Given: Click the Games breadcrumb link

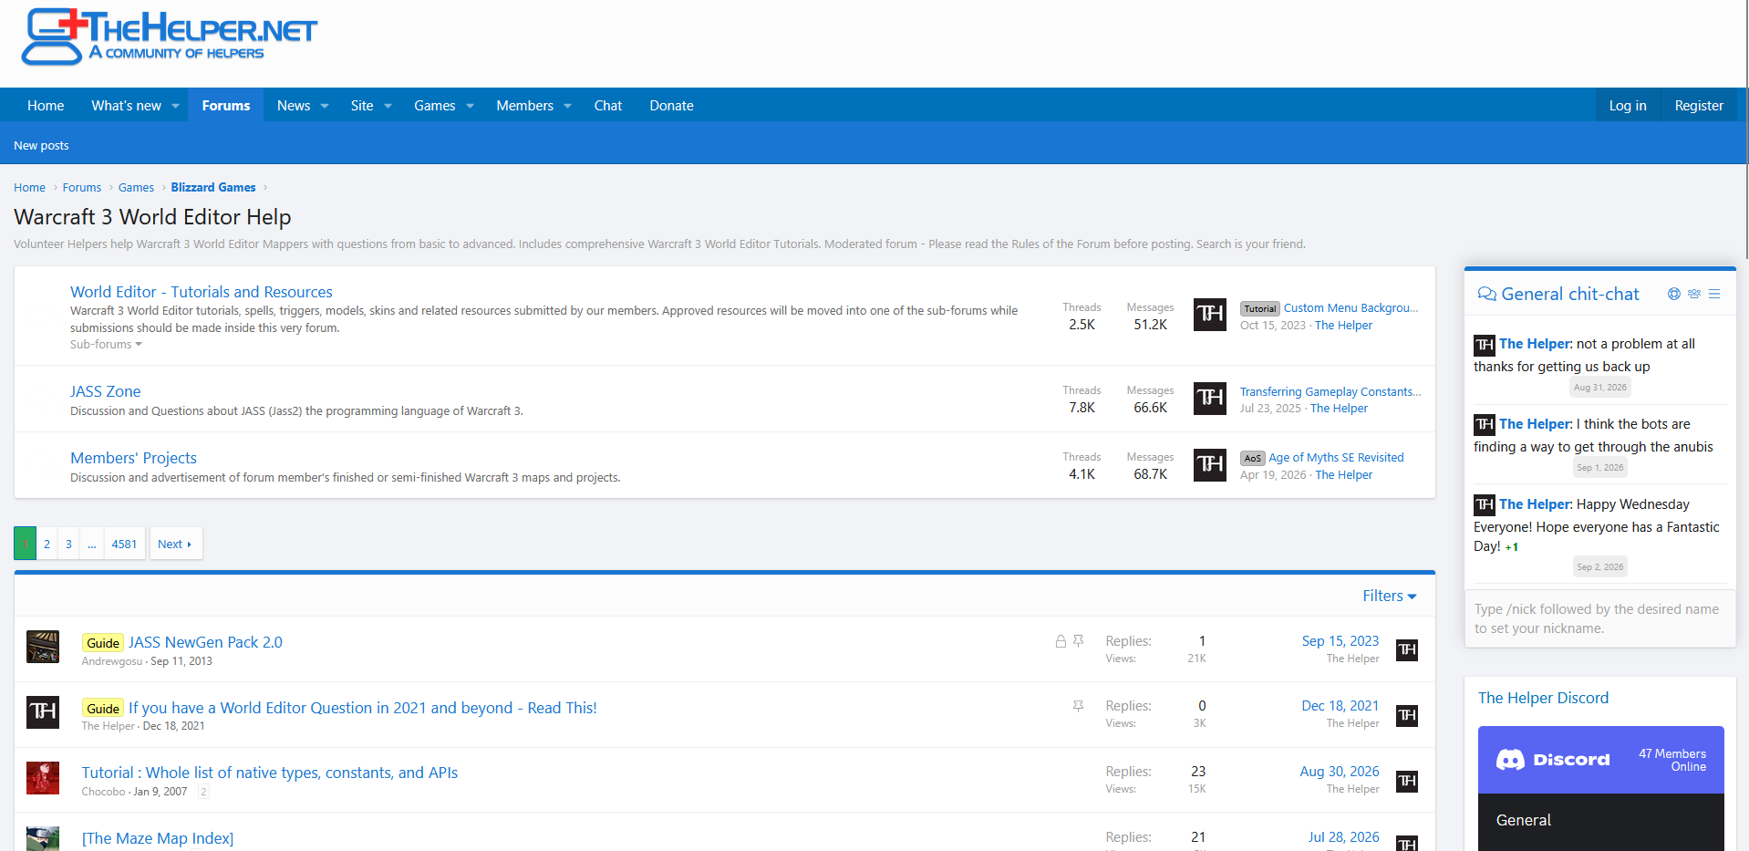Looking at the screenshot, I should [x=136, y=188].
